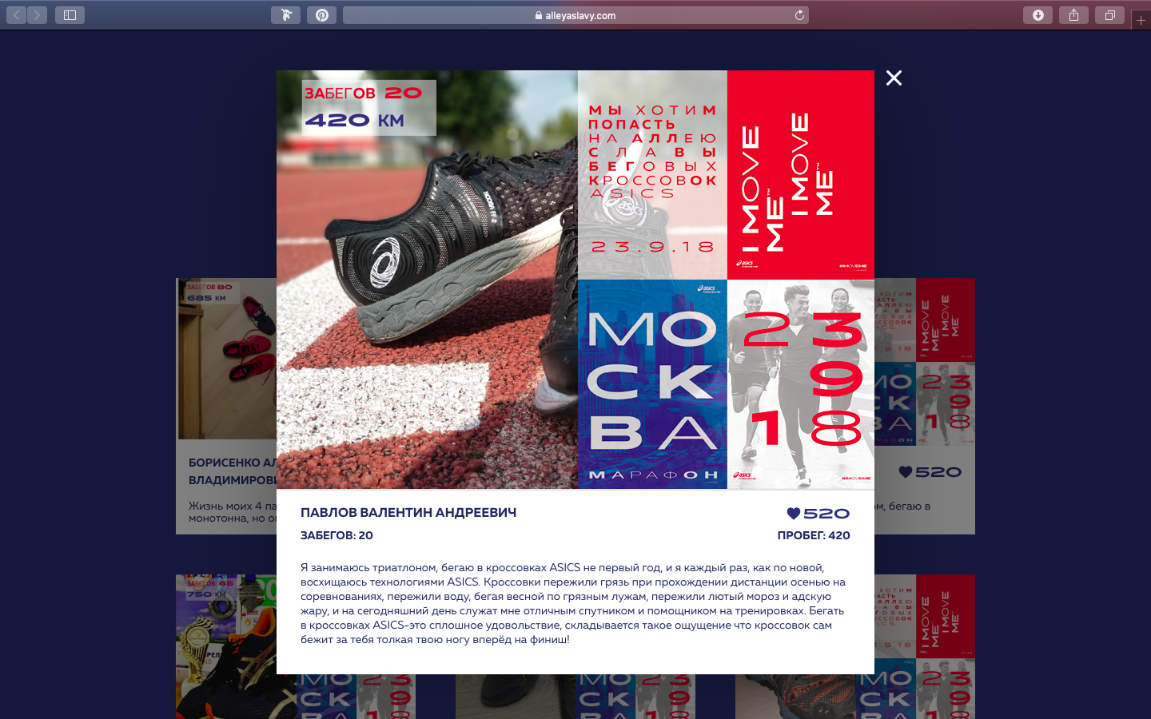Go forward in Safari history

coord(38,15)
